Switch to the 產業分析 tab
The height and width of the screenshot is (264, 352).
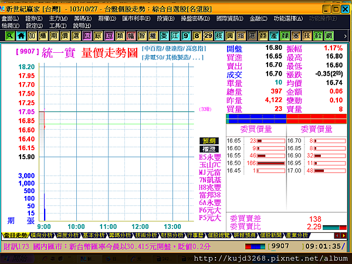click(297, 235)
